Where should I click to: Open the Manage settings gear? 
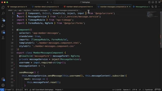[x=3, y=85]
